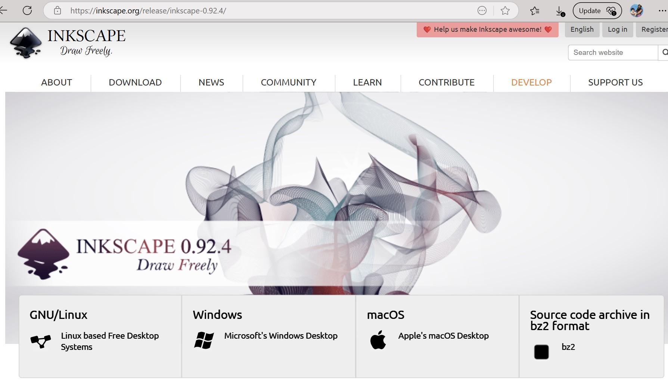This screenshot has height=382, width=668.
Task: Reload the page with the refresh icon
Action: (x=27, y=10)
